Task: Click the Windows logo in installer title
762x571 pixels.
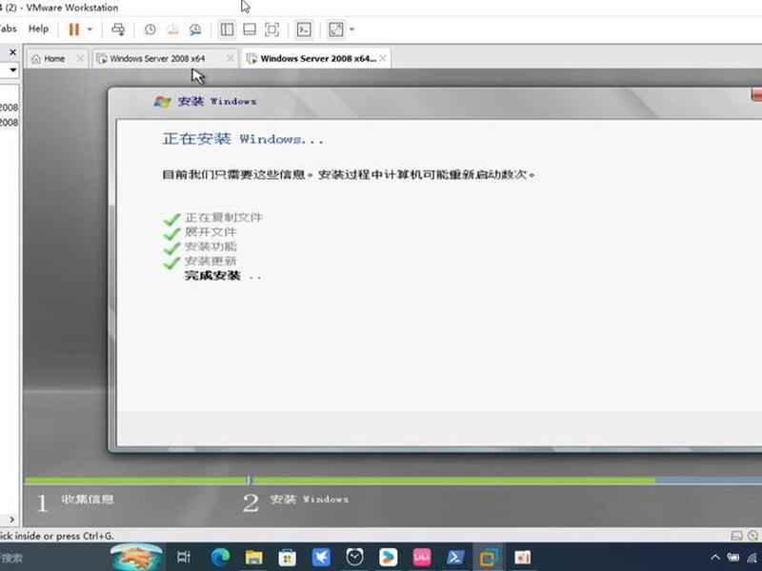Action: pyautogui.click(x=162, y=102)
